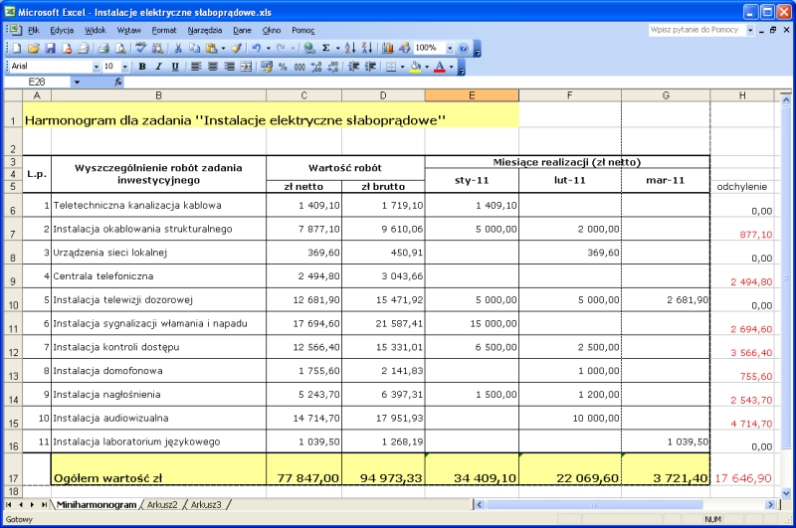Click the Open file folder icon
Viewport: 796px width, 528px height.
coord(34,48)
